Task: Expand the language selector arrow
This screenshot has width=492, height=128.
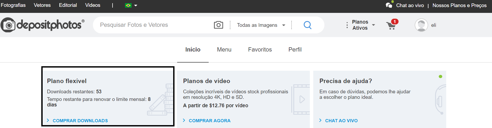Action: (136, 6)
